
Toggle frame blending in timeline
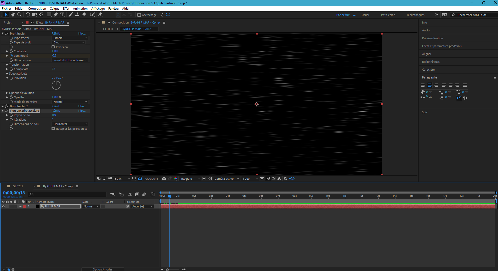coord(137,194)
